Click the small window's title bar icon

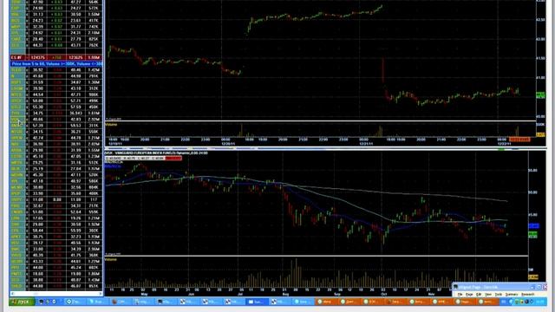click(x=455, y=287)
